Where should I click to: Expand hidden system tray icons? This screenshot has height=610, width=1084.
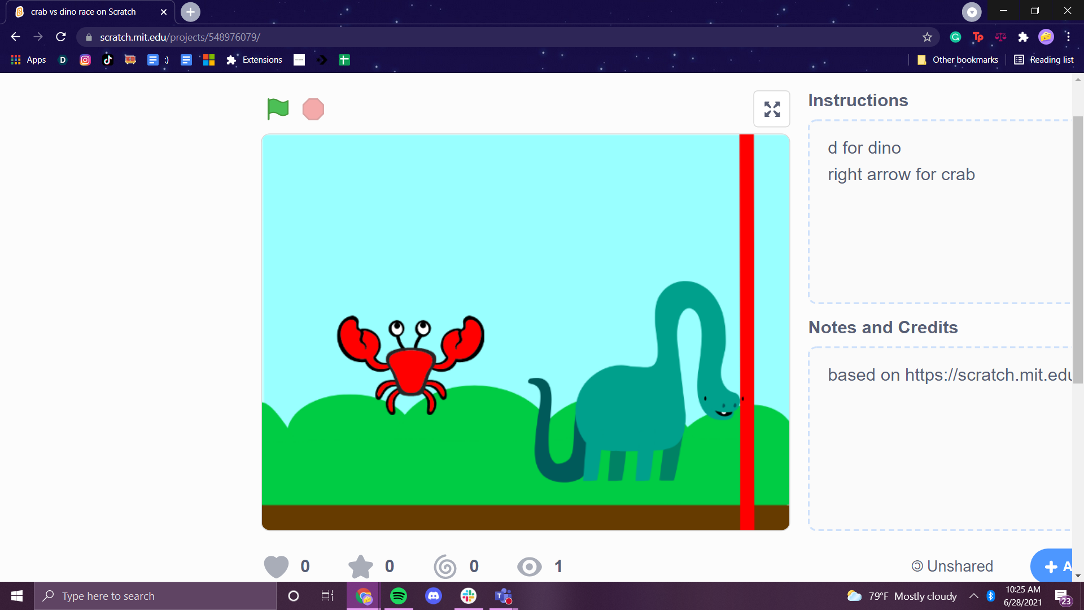974,596
